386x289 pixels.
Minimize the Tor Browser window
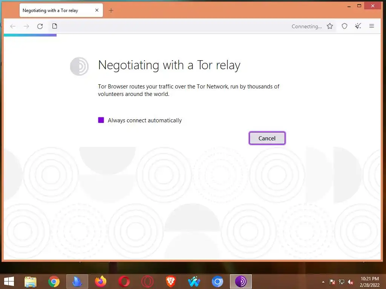click(x=349, y=6)
